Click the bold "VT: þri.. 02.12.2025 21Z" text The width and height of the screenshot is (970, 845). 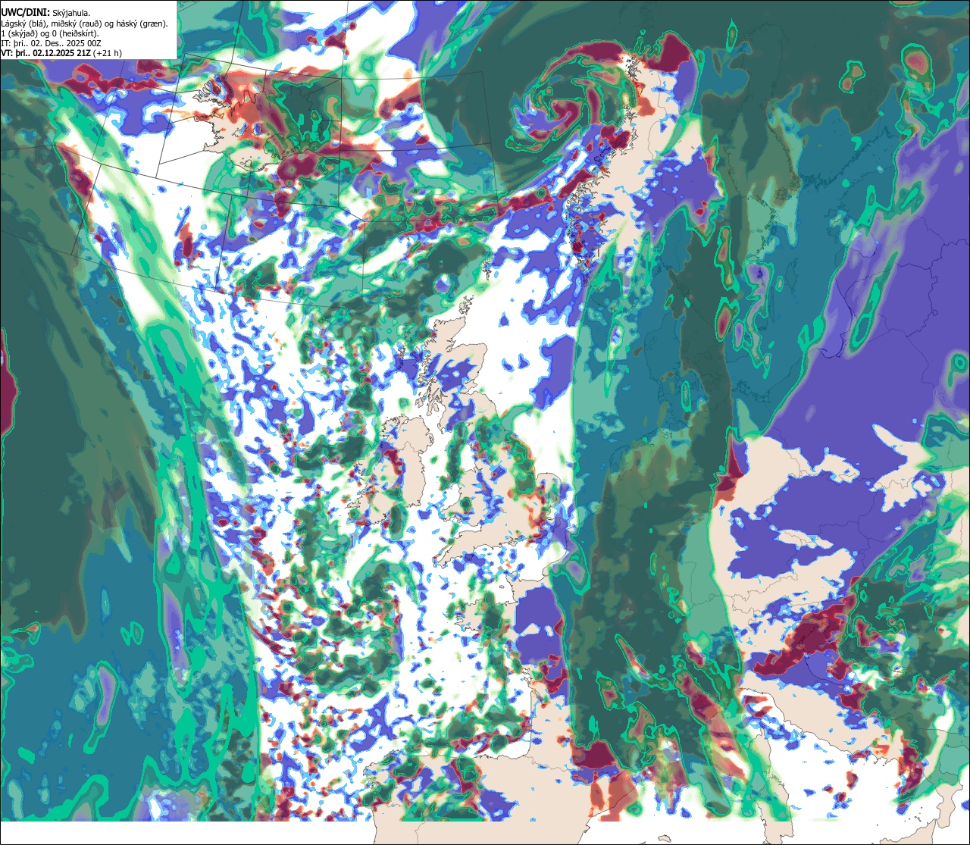(x=45, y=53)
